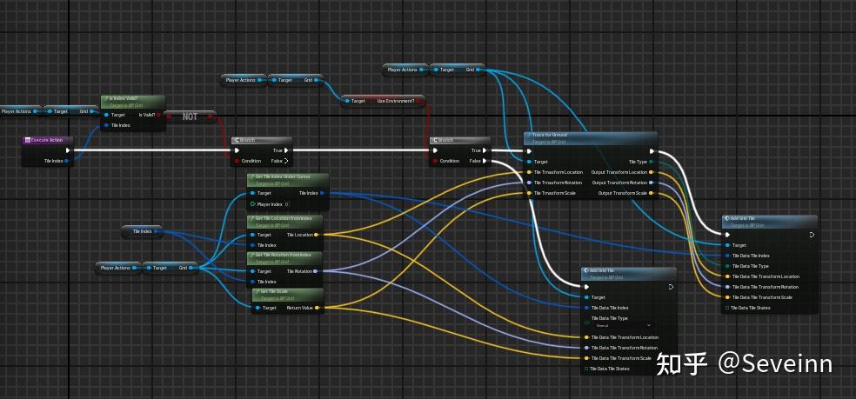This screenshot has height=399, width=856.
Task: Click Tile Data Tile Index on Add Grid Tile with Normal
Action: 587,308
